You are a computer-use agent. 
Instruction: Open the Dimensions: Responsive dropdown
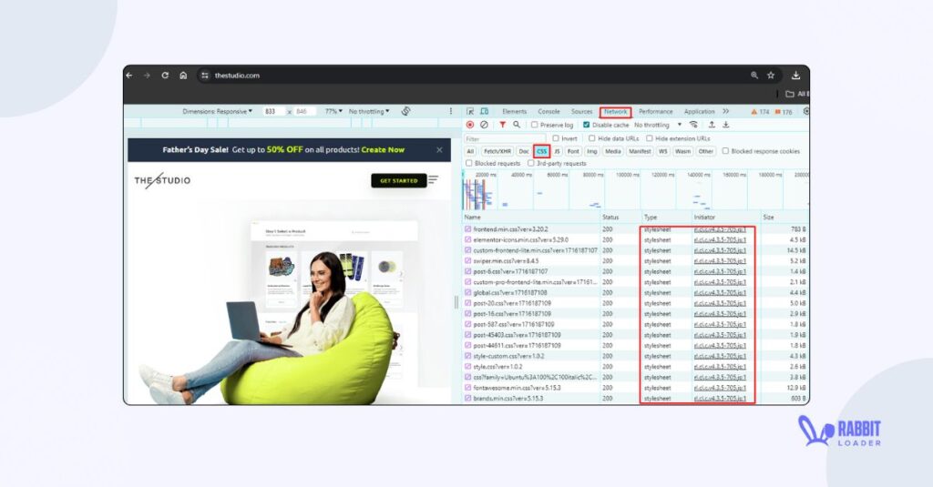217,111
